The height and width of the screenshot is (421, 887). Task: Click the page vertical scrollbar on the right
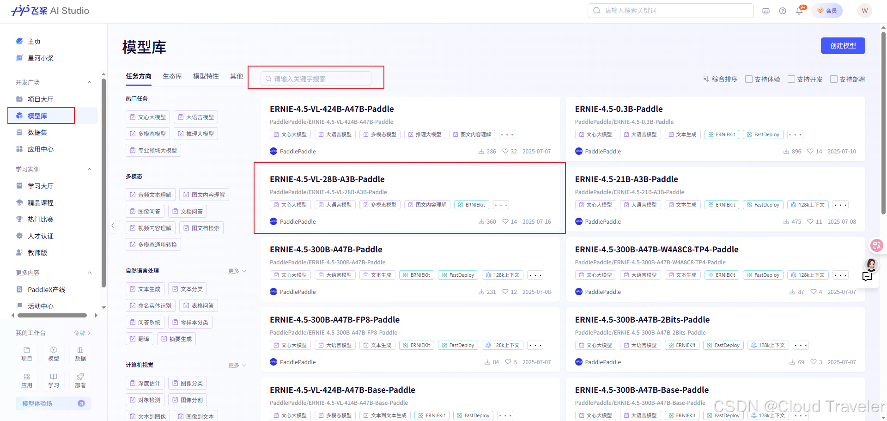pos(884,122)
